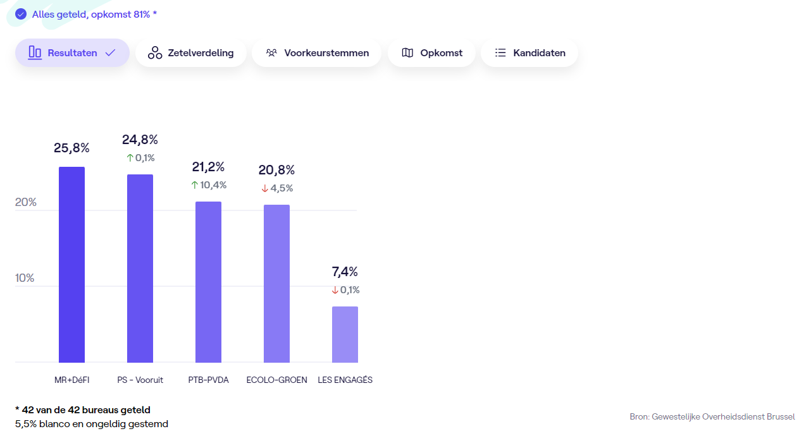804x436 pixels.
Task: Click the blue checkmark next to Alles geteld
Action: (21, 14)
